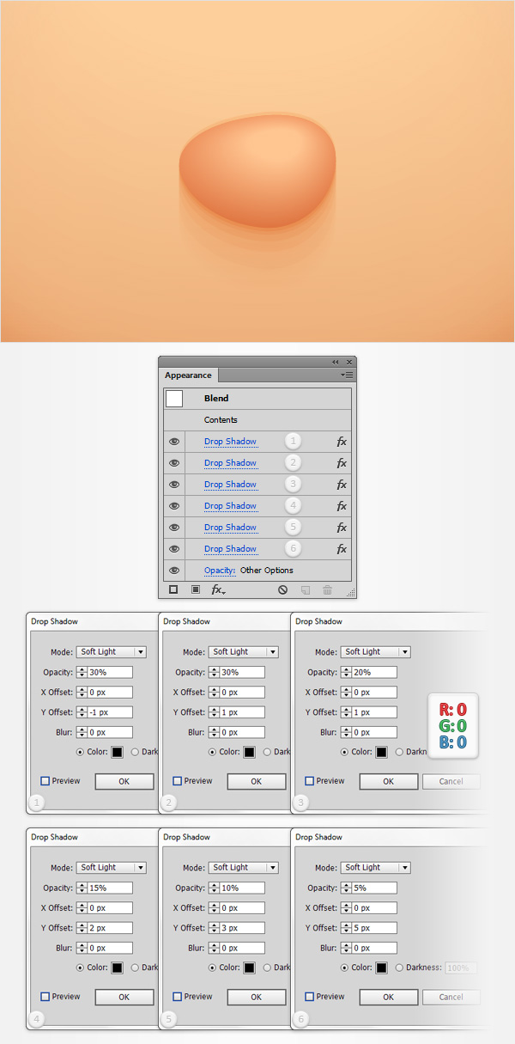Open Mode dropdown in 5% opacity dialog
The image size is (515, 1044).
pyautogui.click(x=376, y=868)
